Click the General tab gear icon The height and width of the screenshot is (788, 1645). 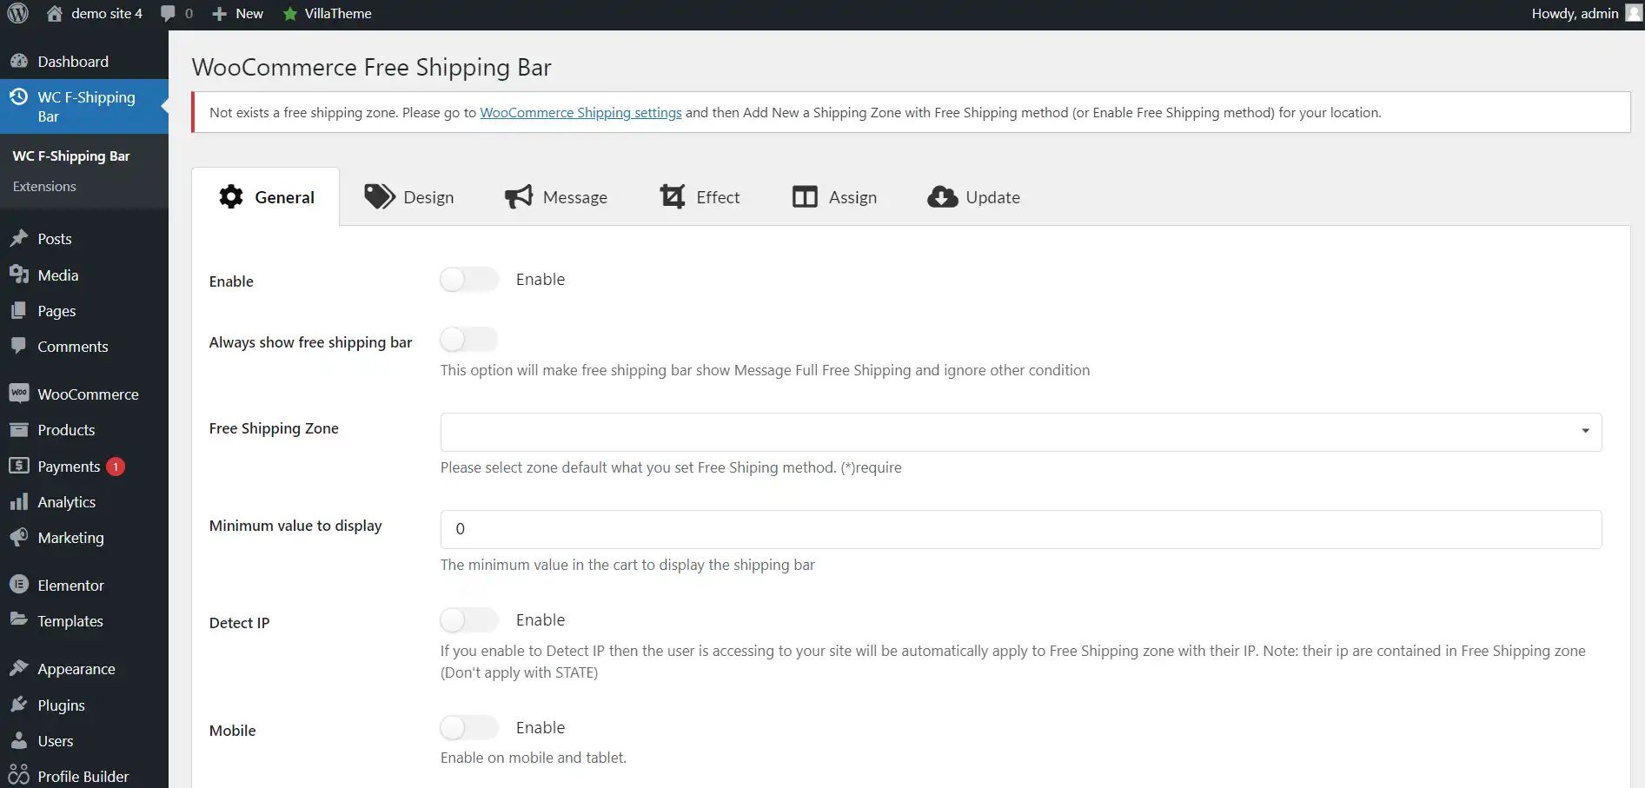coord(231,196)
